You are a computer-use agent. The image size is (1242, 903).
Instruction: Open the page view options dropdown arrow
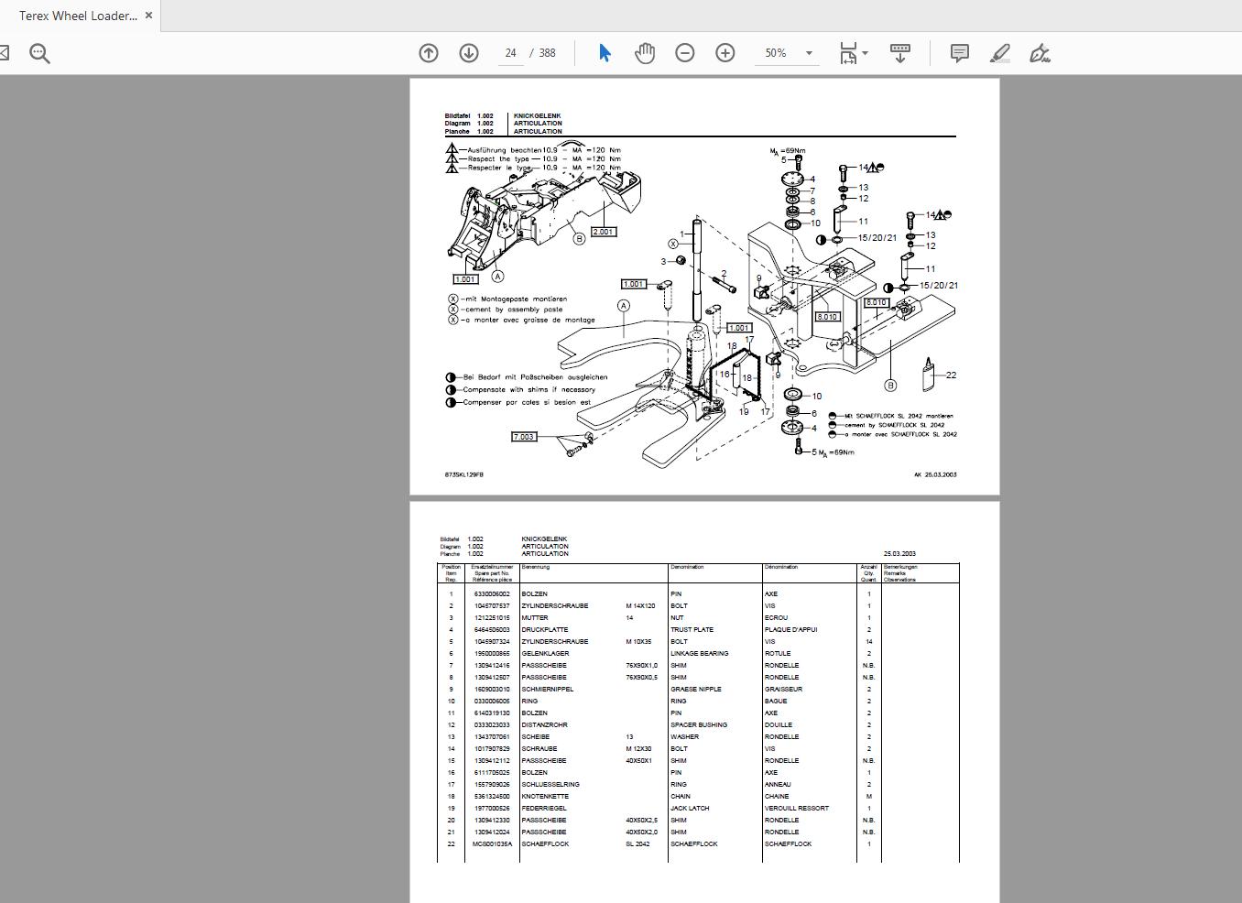(809, 52)
